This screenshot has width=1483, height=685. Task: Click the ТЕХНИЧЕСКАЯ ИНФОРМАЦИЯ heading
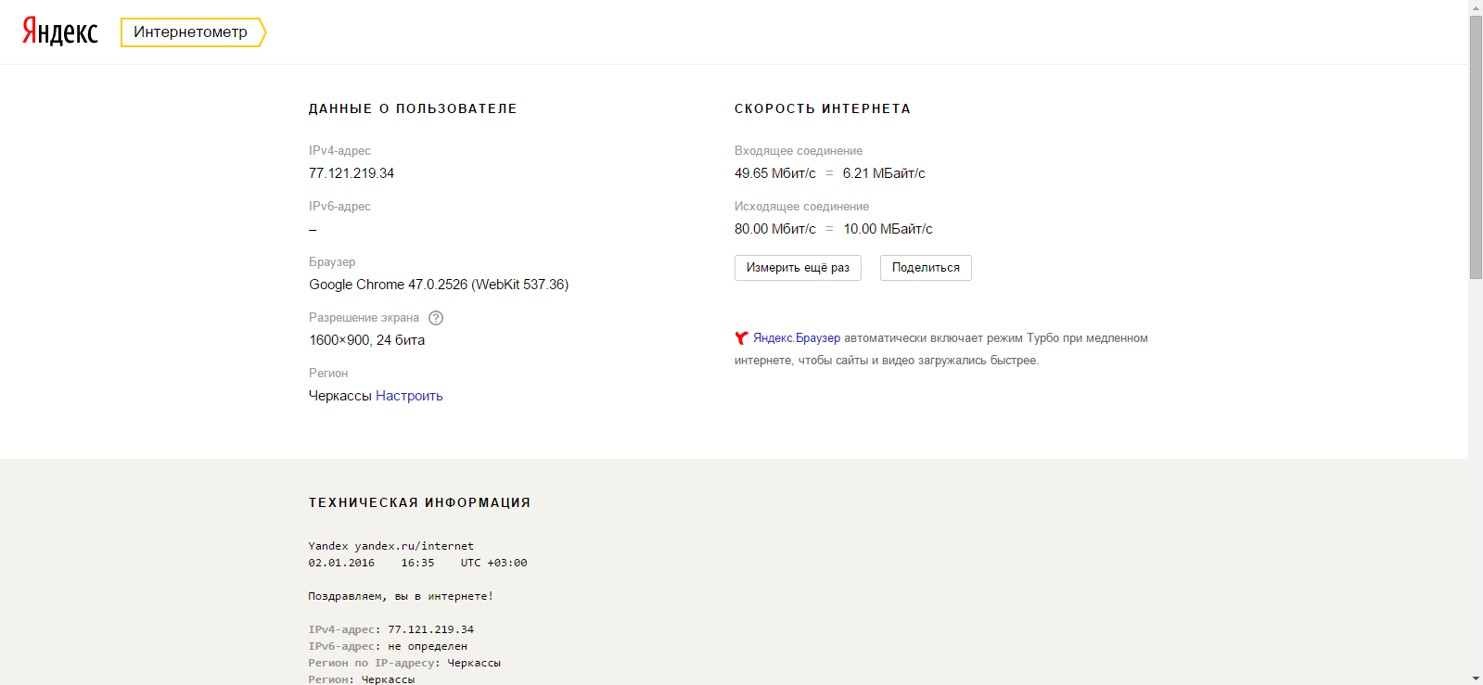[419, 502]
